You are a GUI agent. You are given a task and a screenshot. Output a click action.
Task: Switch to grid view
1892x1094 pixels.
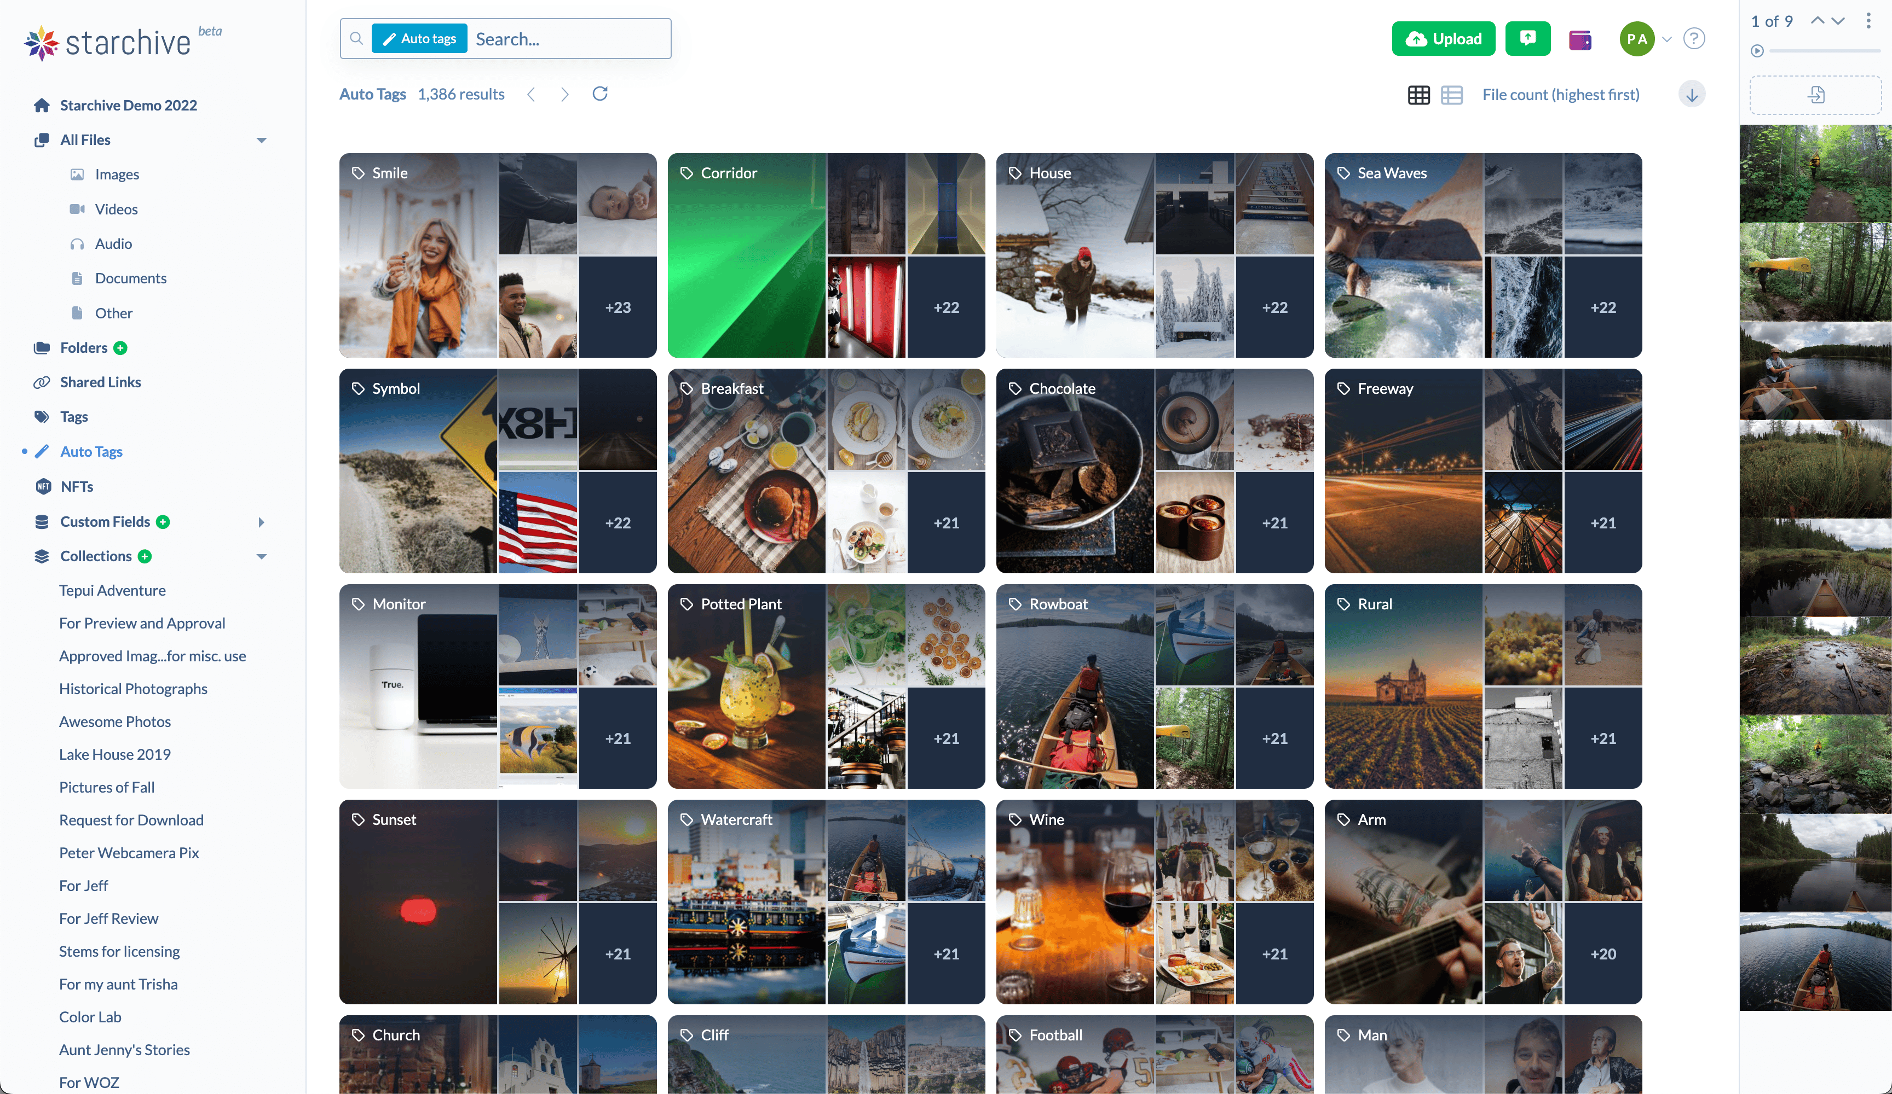1418,95
